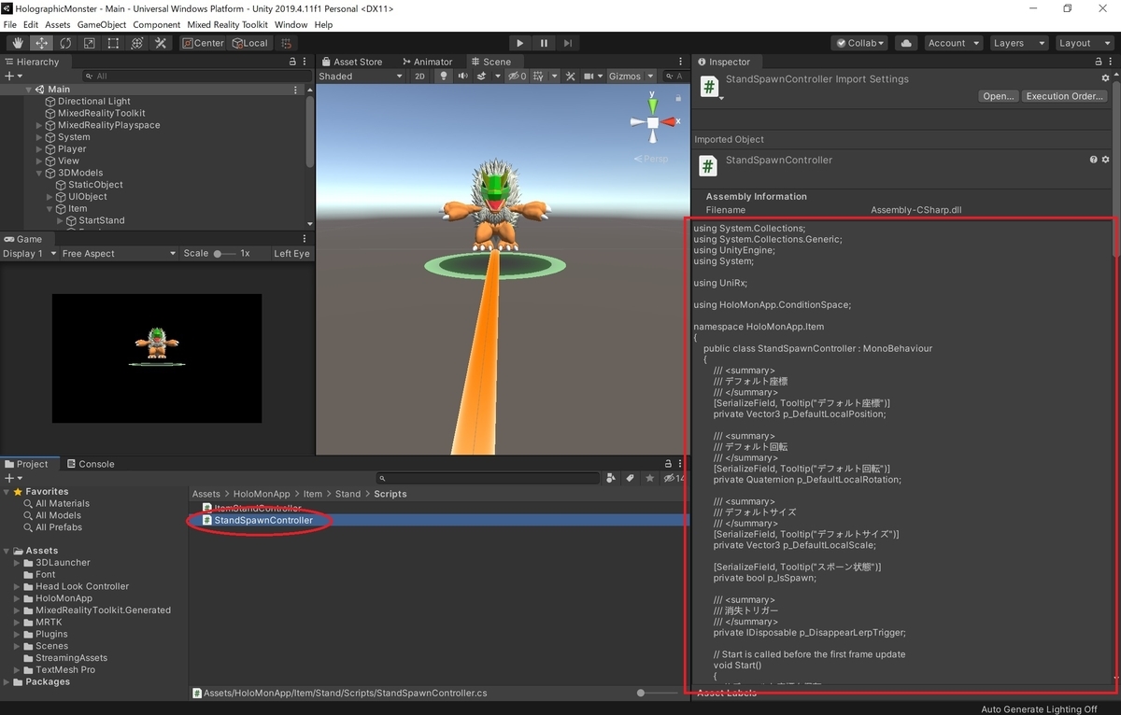Click Search by Label icon in Project

pos(631,478)
